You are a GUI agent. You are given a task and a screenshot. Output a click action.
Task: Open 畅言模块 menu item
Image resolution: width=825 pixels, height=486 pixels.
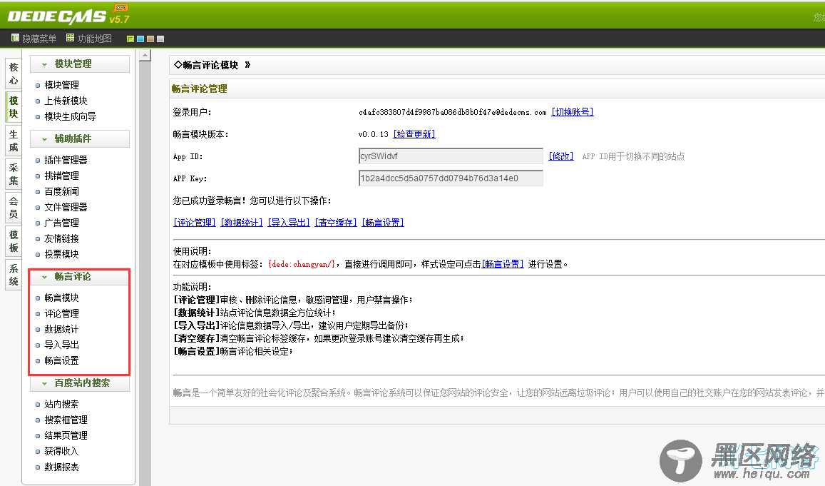(x=61, y=298)
